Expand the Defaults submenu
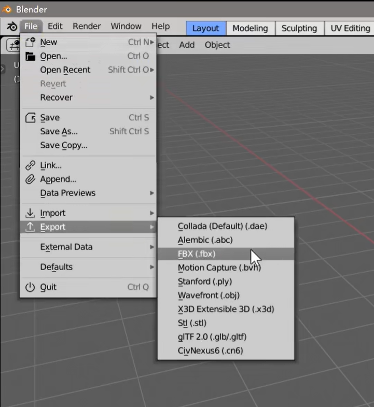374x407 pixels. pyautogui.click(x=88, y=267)
